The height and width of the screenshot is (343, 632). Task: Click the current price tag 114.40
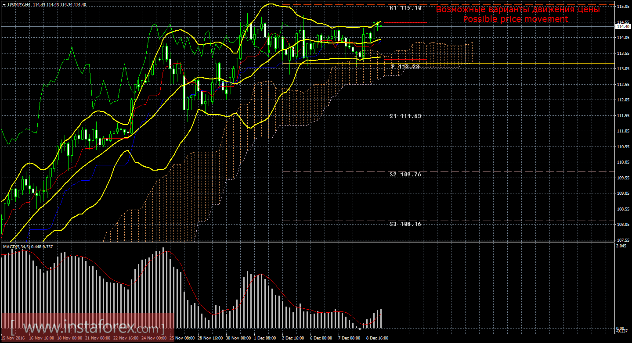622,27
